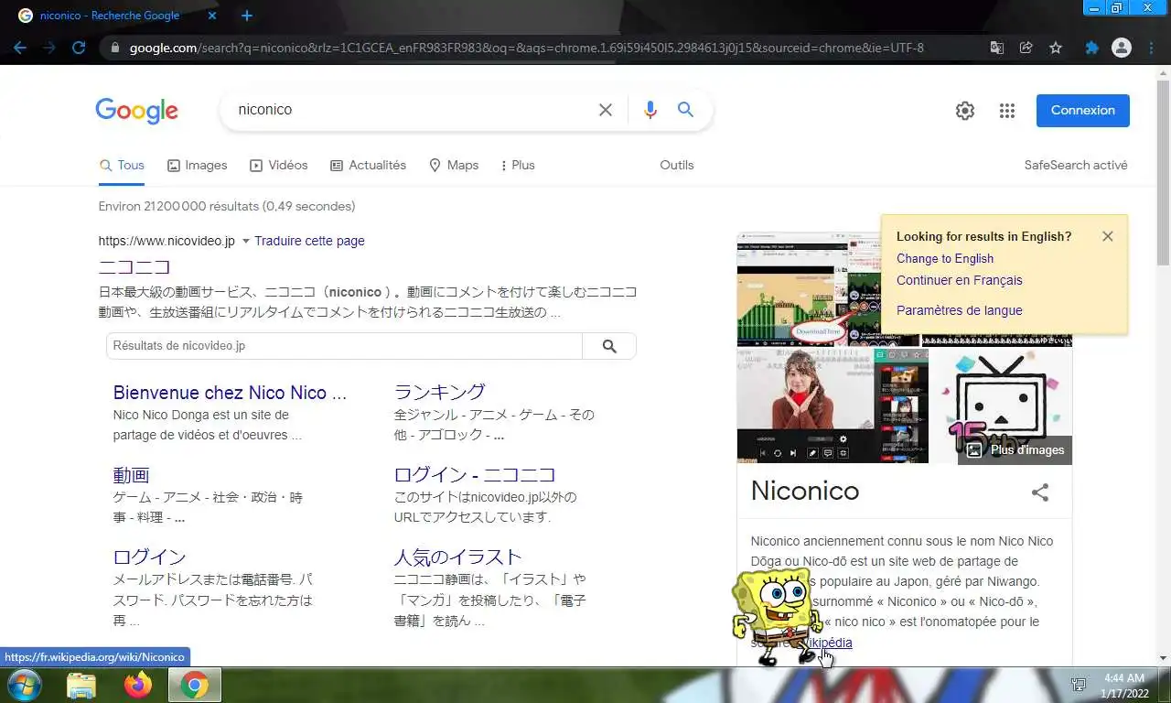
Task: Launch Firefox from taskbar
Action: tap(138, 685)
